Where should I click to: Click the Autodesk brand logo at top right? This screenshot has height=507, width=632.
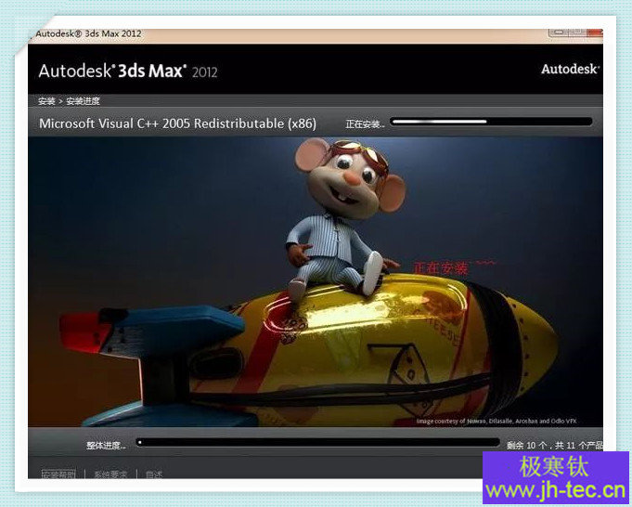(570, 69)
